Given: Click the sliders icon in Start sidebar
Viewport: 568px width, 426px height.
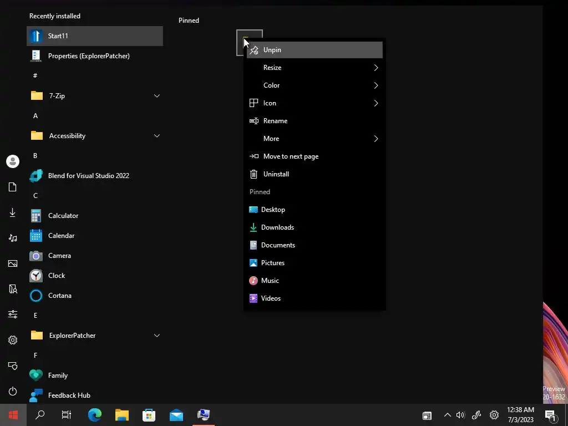Looking at the screenshot, I should click(x=13, y=314).
